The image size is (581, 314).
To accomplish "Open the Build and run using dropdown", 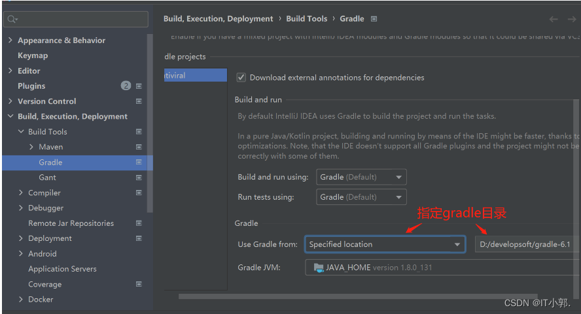I will coord(361,177).
